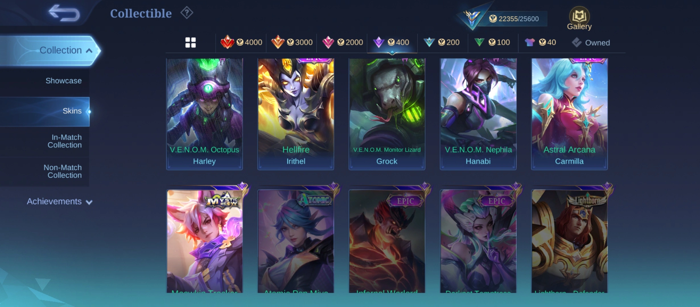The width and height of the screenshot is (700, 307).
Task: Select the purple 400-point tier tab
Action: (x=392, y=42)
